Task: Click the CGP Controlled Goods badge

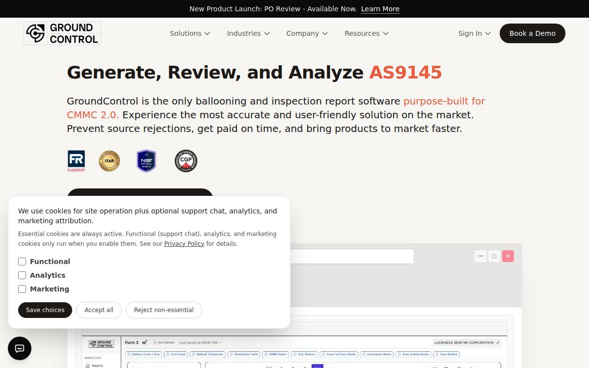Action: pyautogui.click(x=186, y=161)
